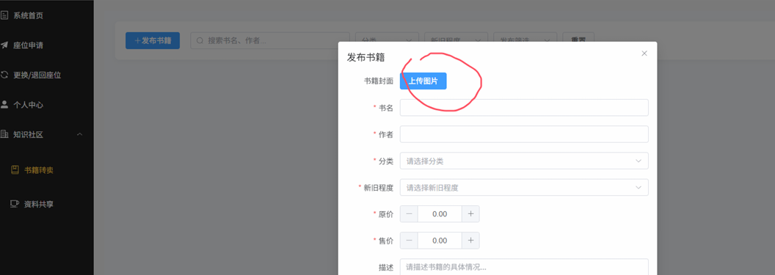Click the 发布书籍 toolbar button
The height and width of the screenshot is (275, 775).
click(152, 40)
